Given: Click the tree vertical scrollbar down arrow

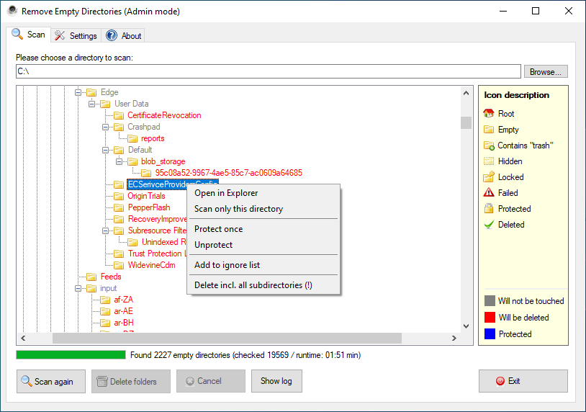Looking at the screenshot, I should pos(466,326).
